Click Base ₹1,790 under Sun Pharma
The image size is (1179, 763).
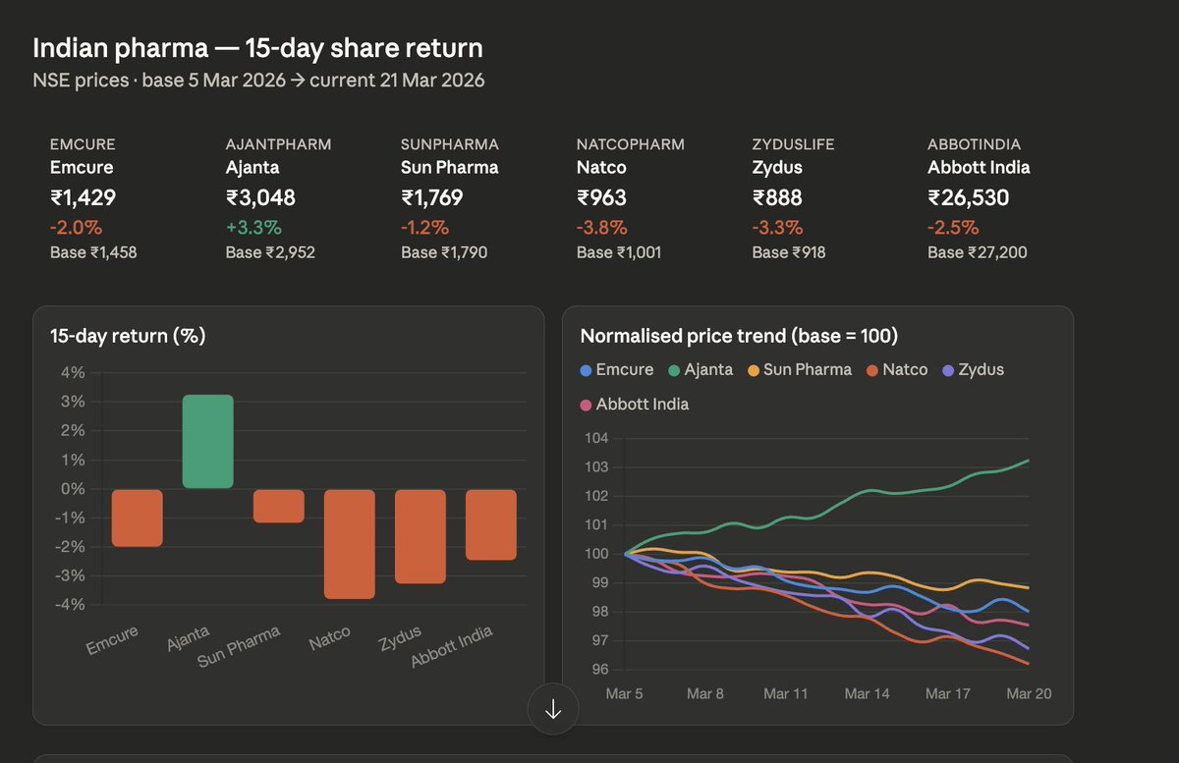click(444, 252)
